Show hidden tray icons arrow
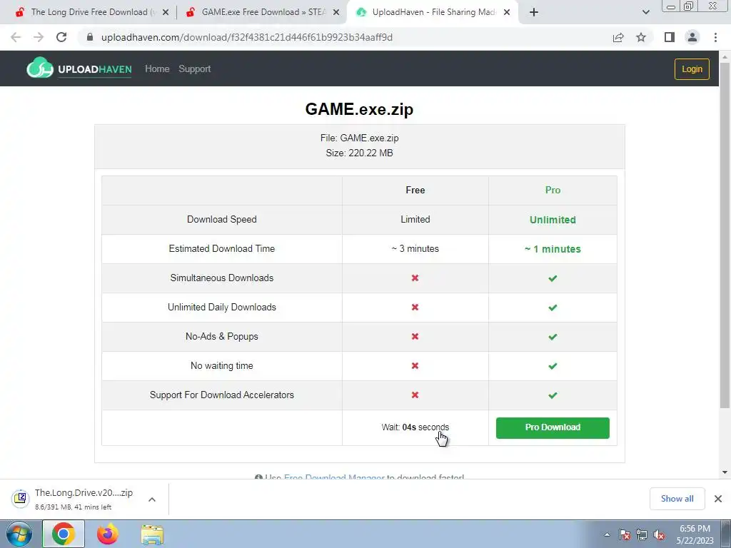The width and height of the screenshot is (731, 548). (x=607, y=534)
